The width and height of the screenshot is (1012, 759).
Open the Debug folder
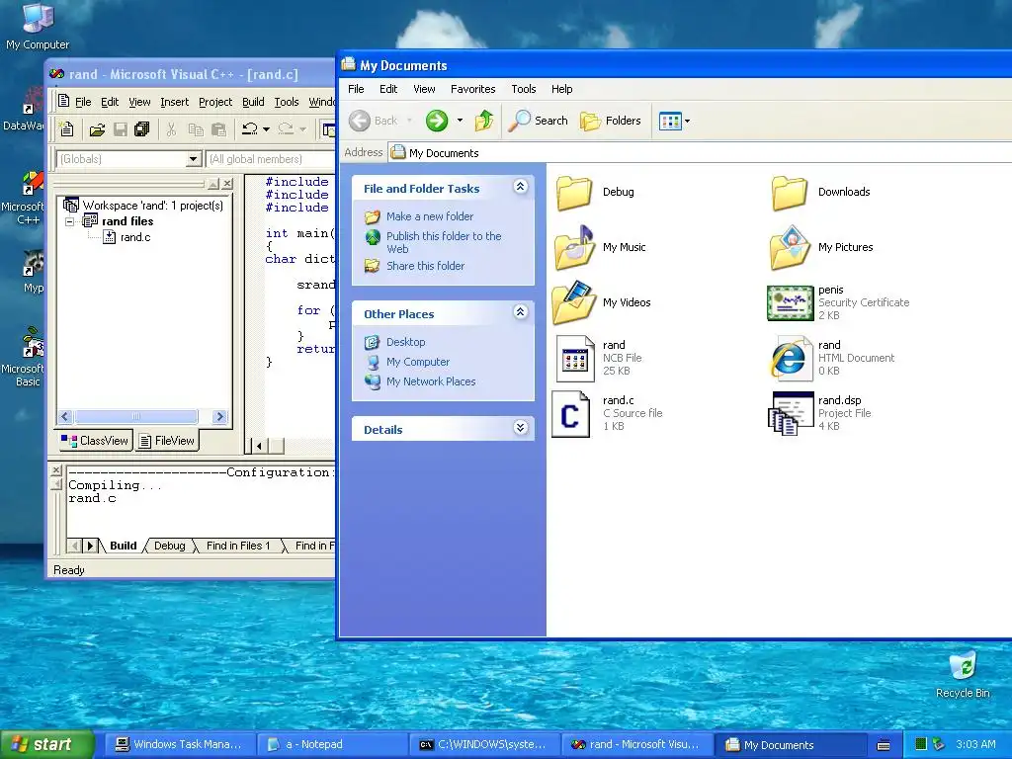tap(574, 193)
